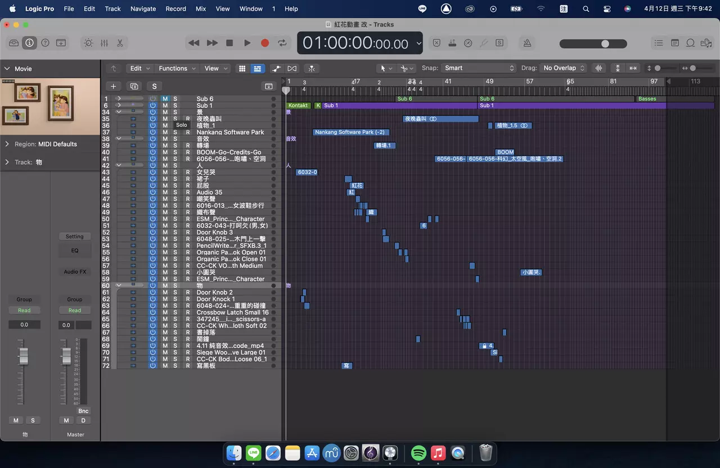Image resolution: width=720 pixels, height=468 pixels.
Task: Open the Loop Browser
Action: [691, 43]
